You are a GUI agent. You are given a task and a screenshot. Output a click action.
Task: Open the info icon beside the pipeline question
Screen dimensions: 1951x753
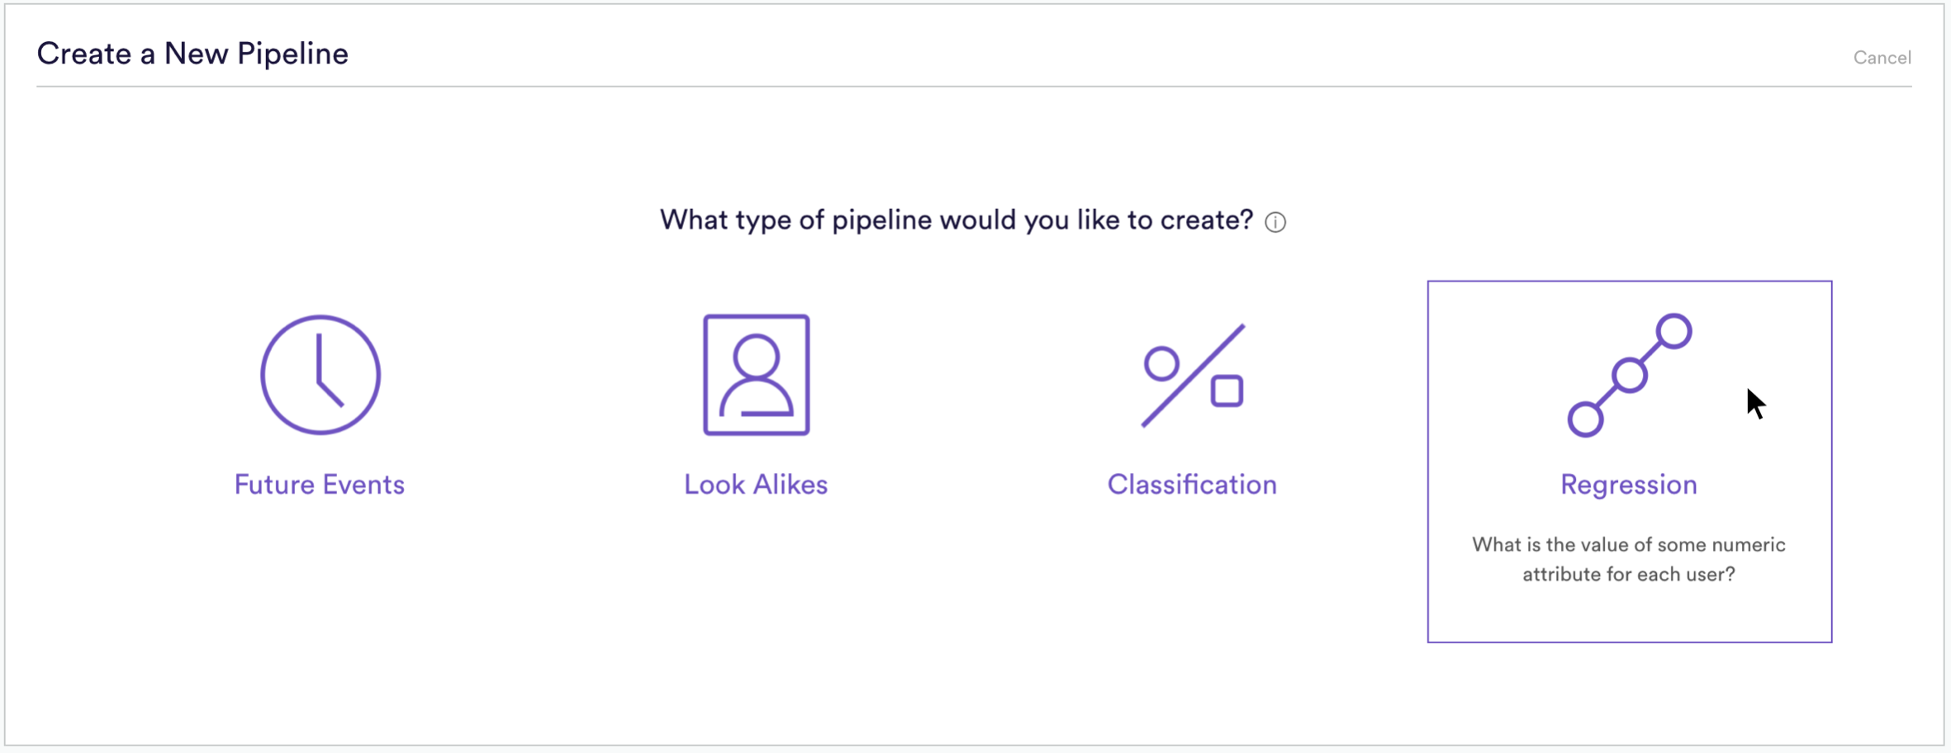[1275, 222]
